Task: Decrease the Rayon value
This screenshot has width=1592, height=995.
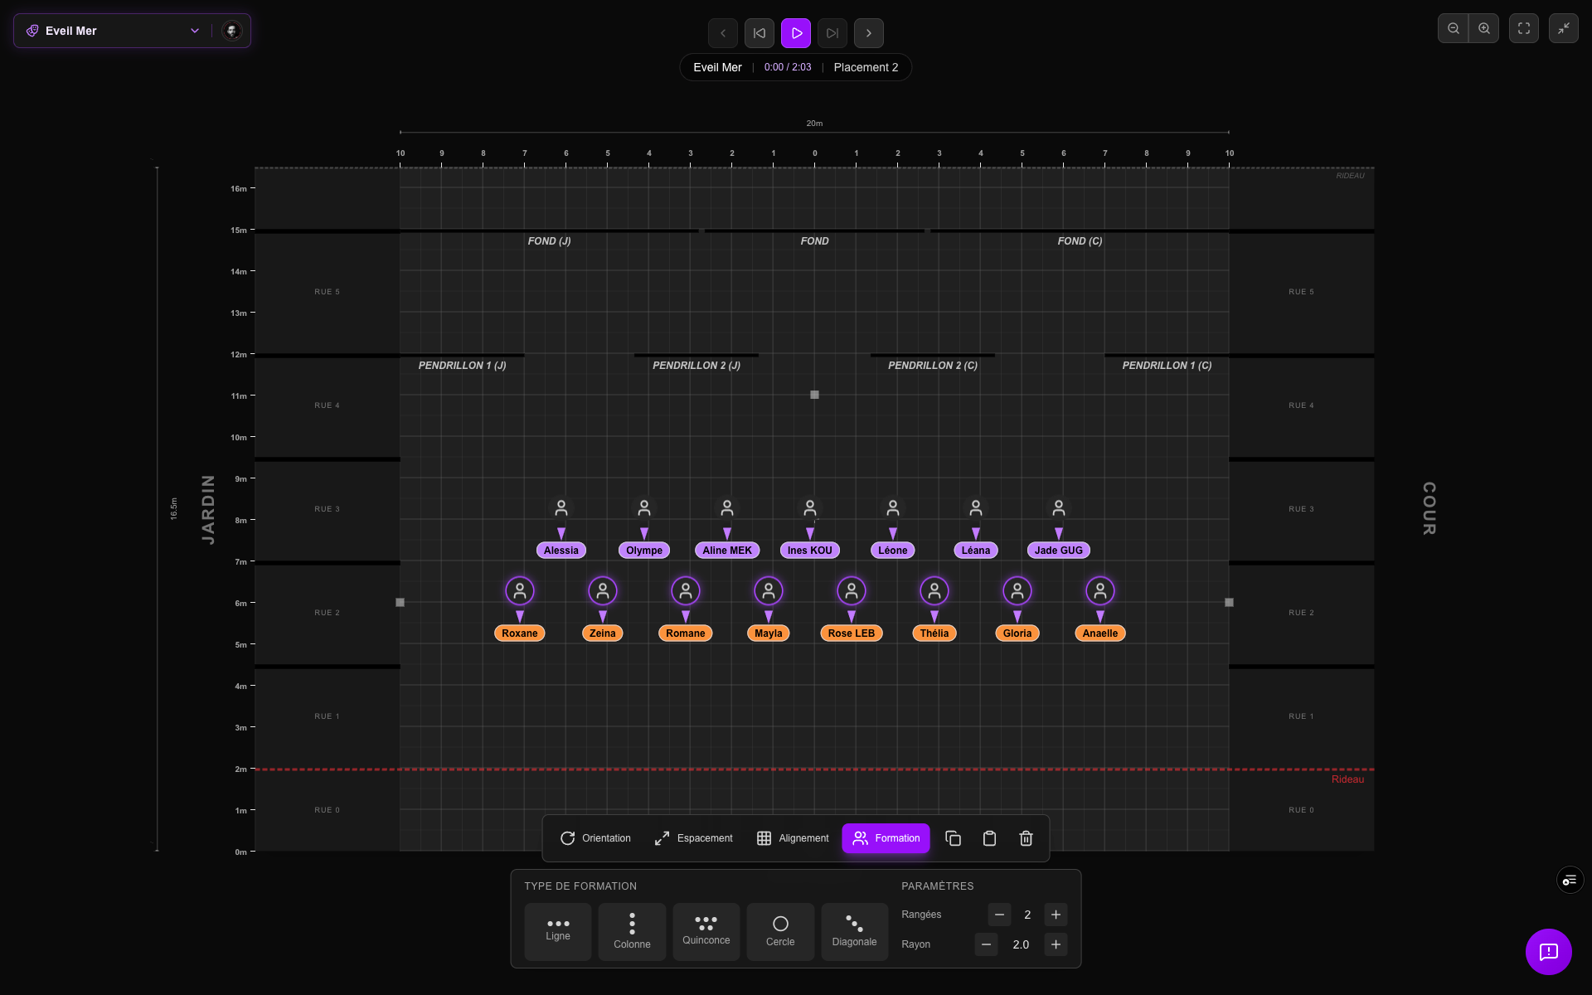Action: 986,944
